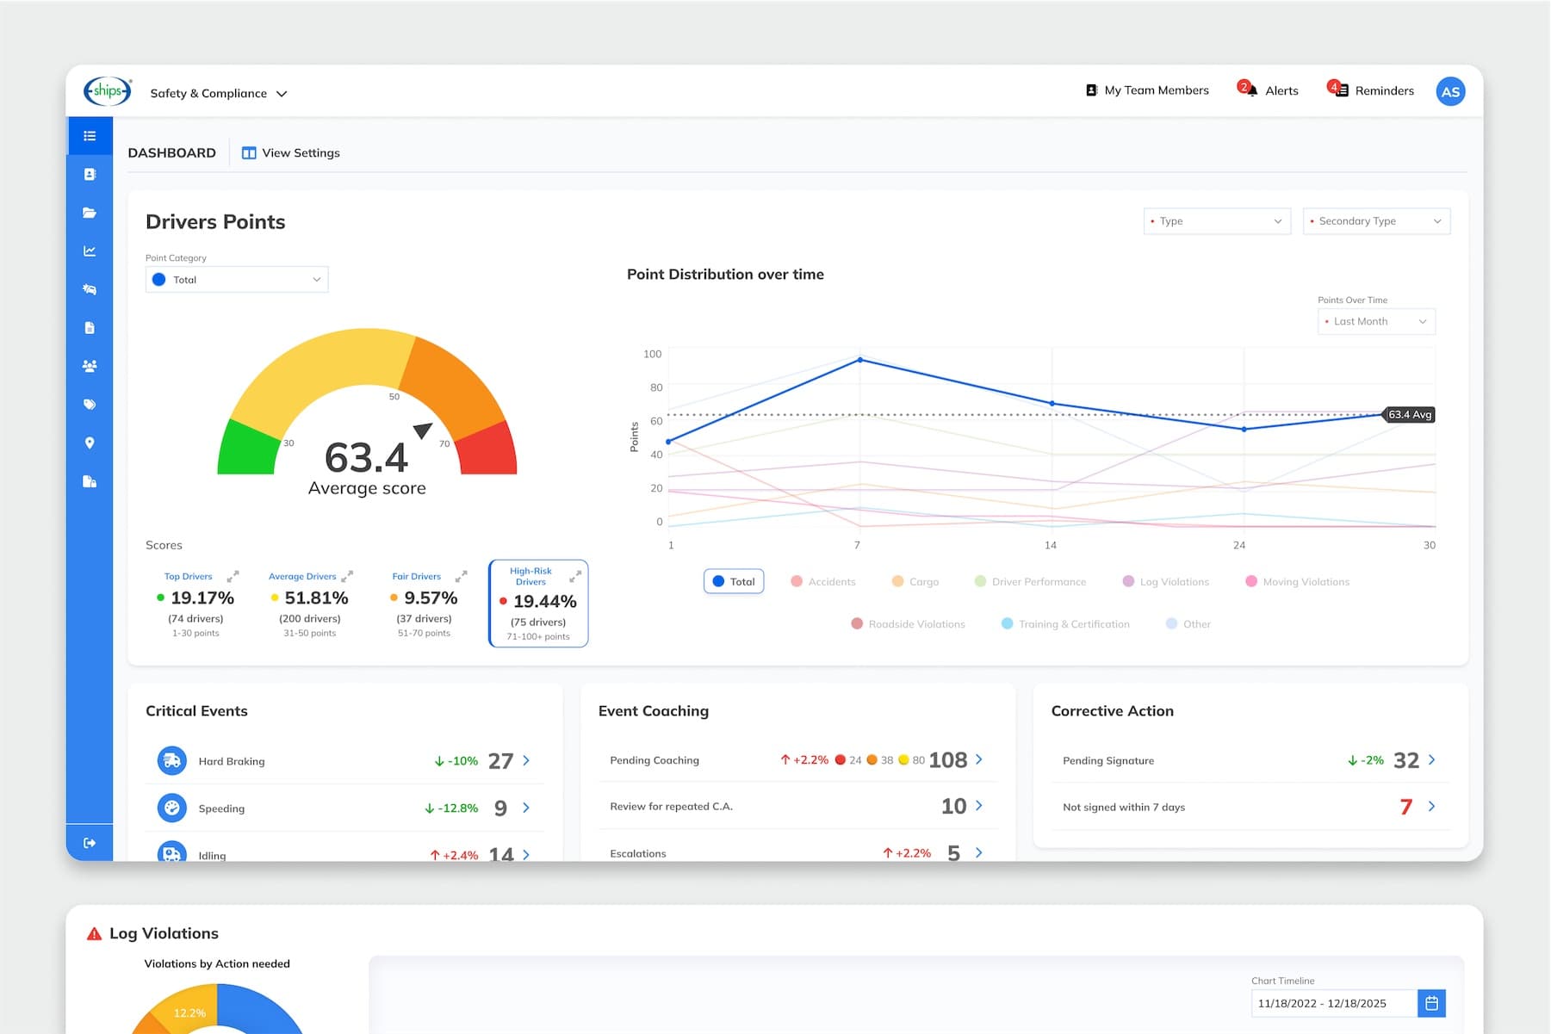Open the document sidebar icon
The image size is (1551, 1034).
coord(90,328)
